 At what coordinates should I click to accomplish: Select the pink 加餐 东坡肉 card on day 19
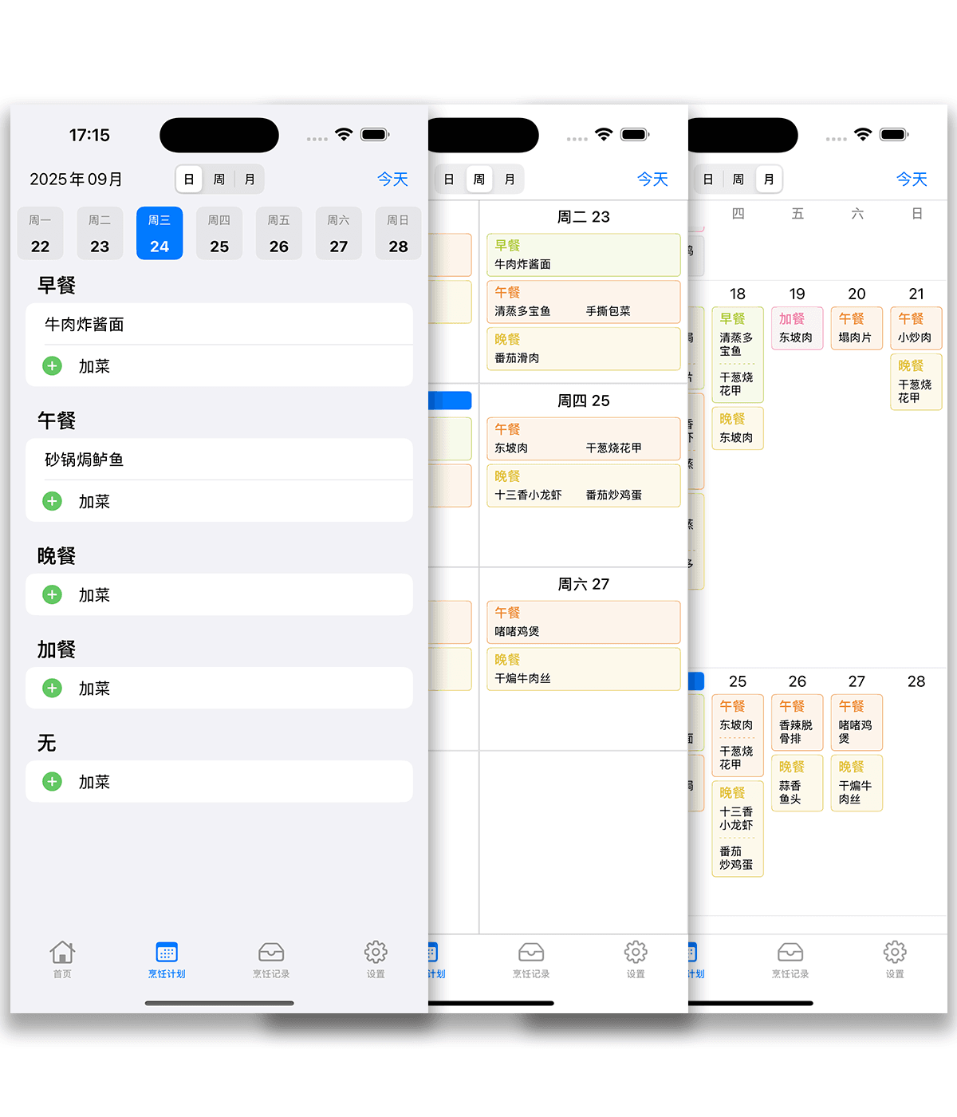tap(796, 328)
